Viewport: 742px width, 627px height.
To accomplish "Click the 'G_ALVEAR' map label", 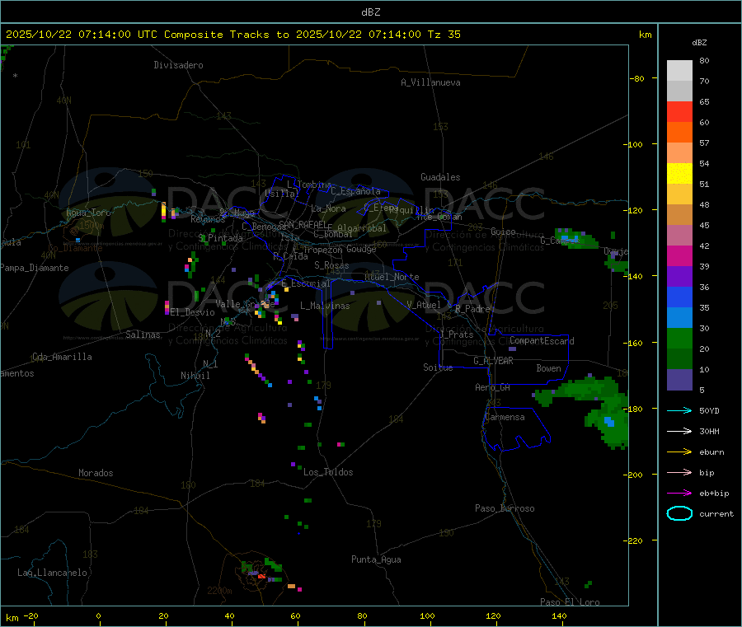I will point(494,361).
